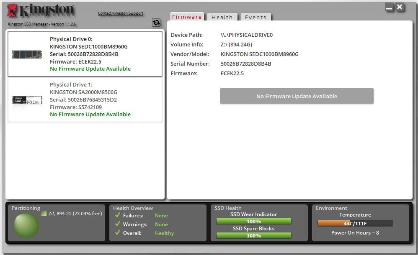418x255 pixels.
Task: Click the Temperature 44C/111F bar
Action: (355, 223)
